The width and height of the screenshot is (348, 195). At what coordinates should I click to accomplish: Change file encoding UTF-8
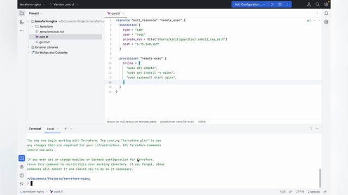[300, 192]
